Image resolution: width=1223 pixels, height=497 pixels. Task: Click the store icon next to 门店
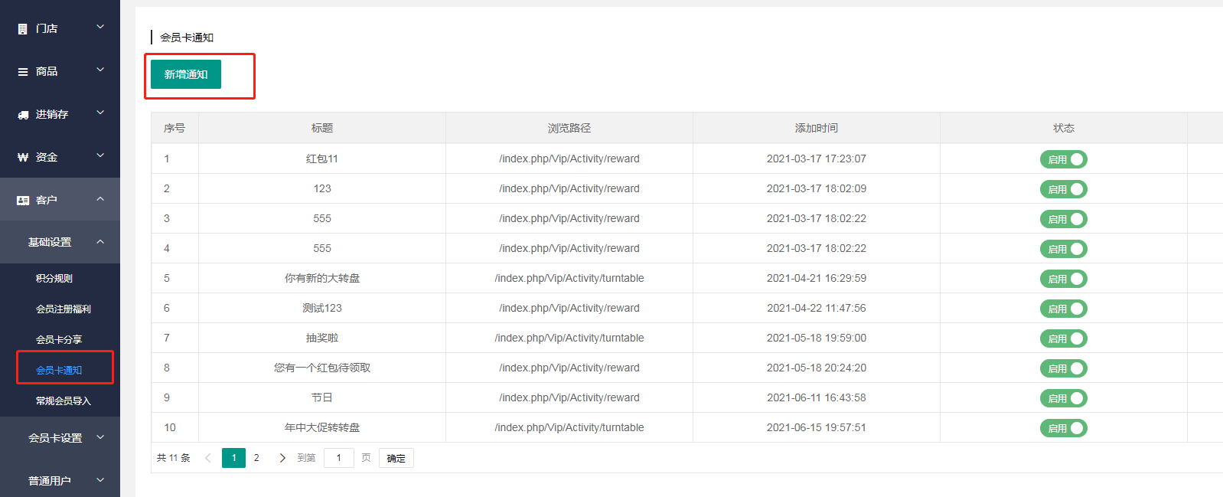tap(22, 29)
